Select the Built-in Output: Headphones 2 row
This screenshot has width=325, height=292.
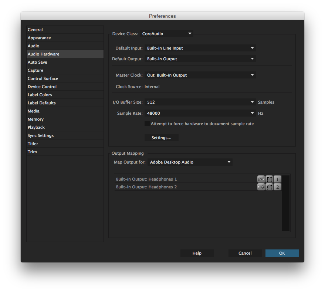coord(198,187)
